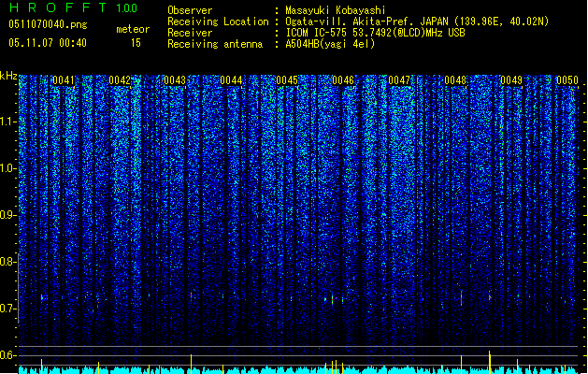Click the 0041 time marker

[64, 80]
